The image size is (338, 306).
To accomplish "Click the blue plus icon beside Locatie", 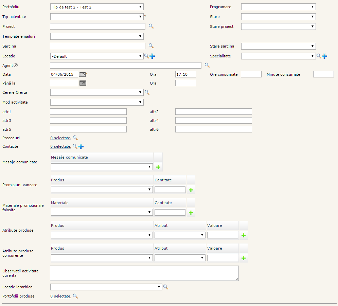I will point(152,56).
